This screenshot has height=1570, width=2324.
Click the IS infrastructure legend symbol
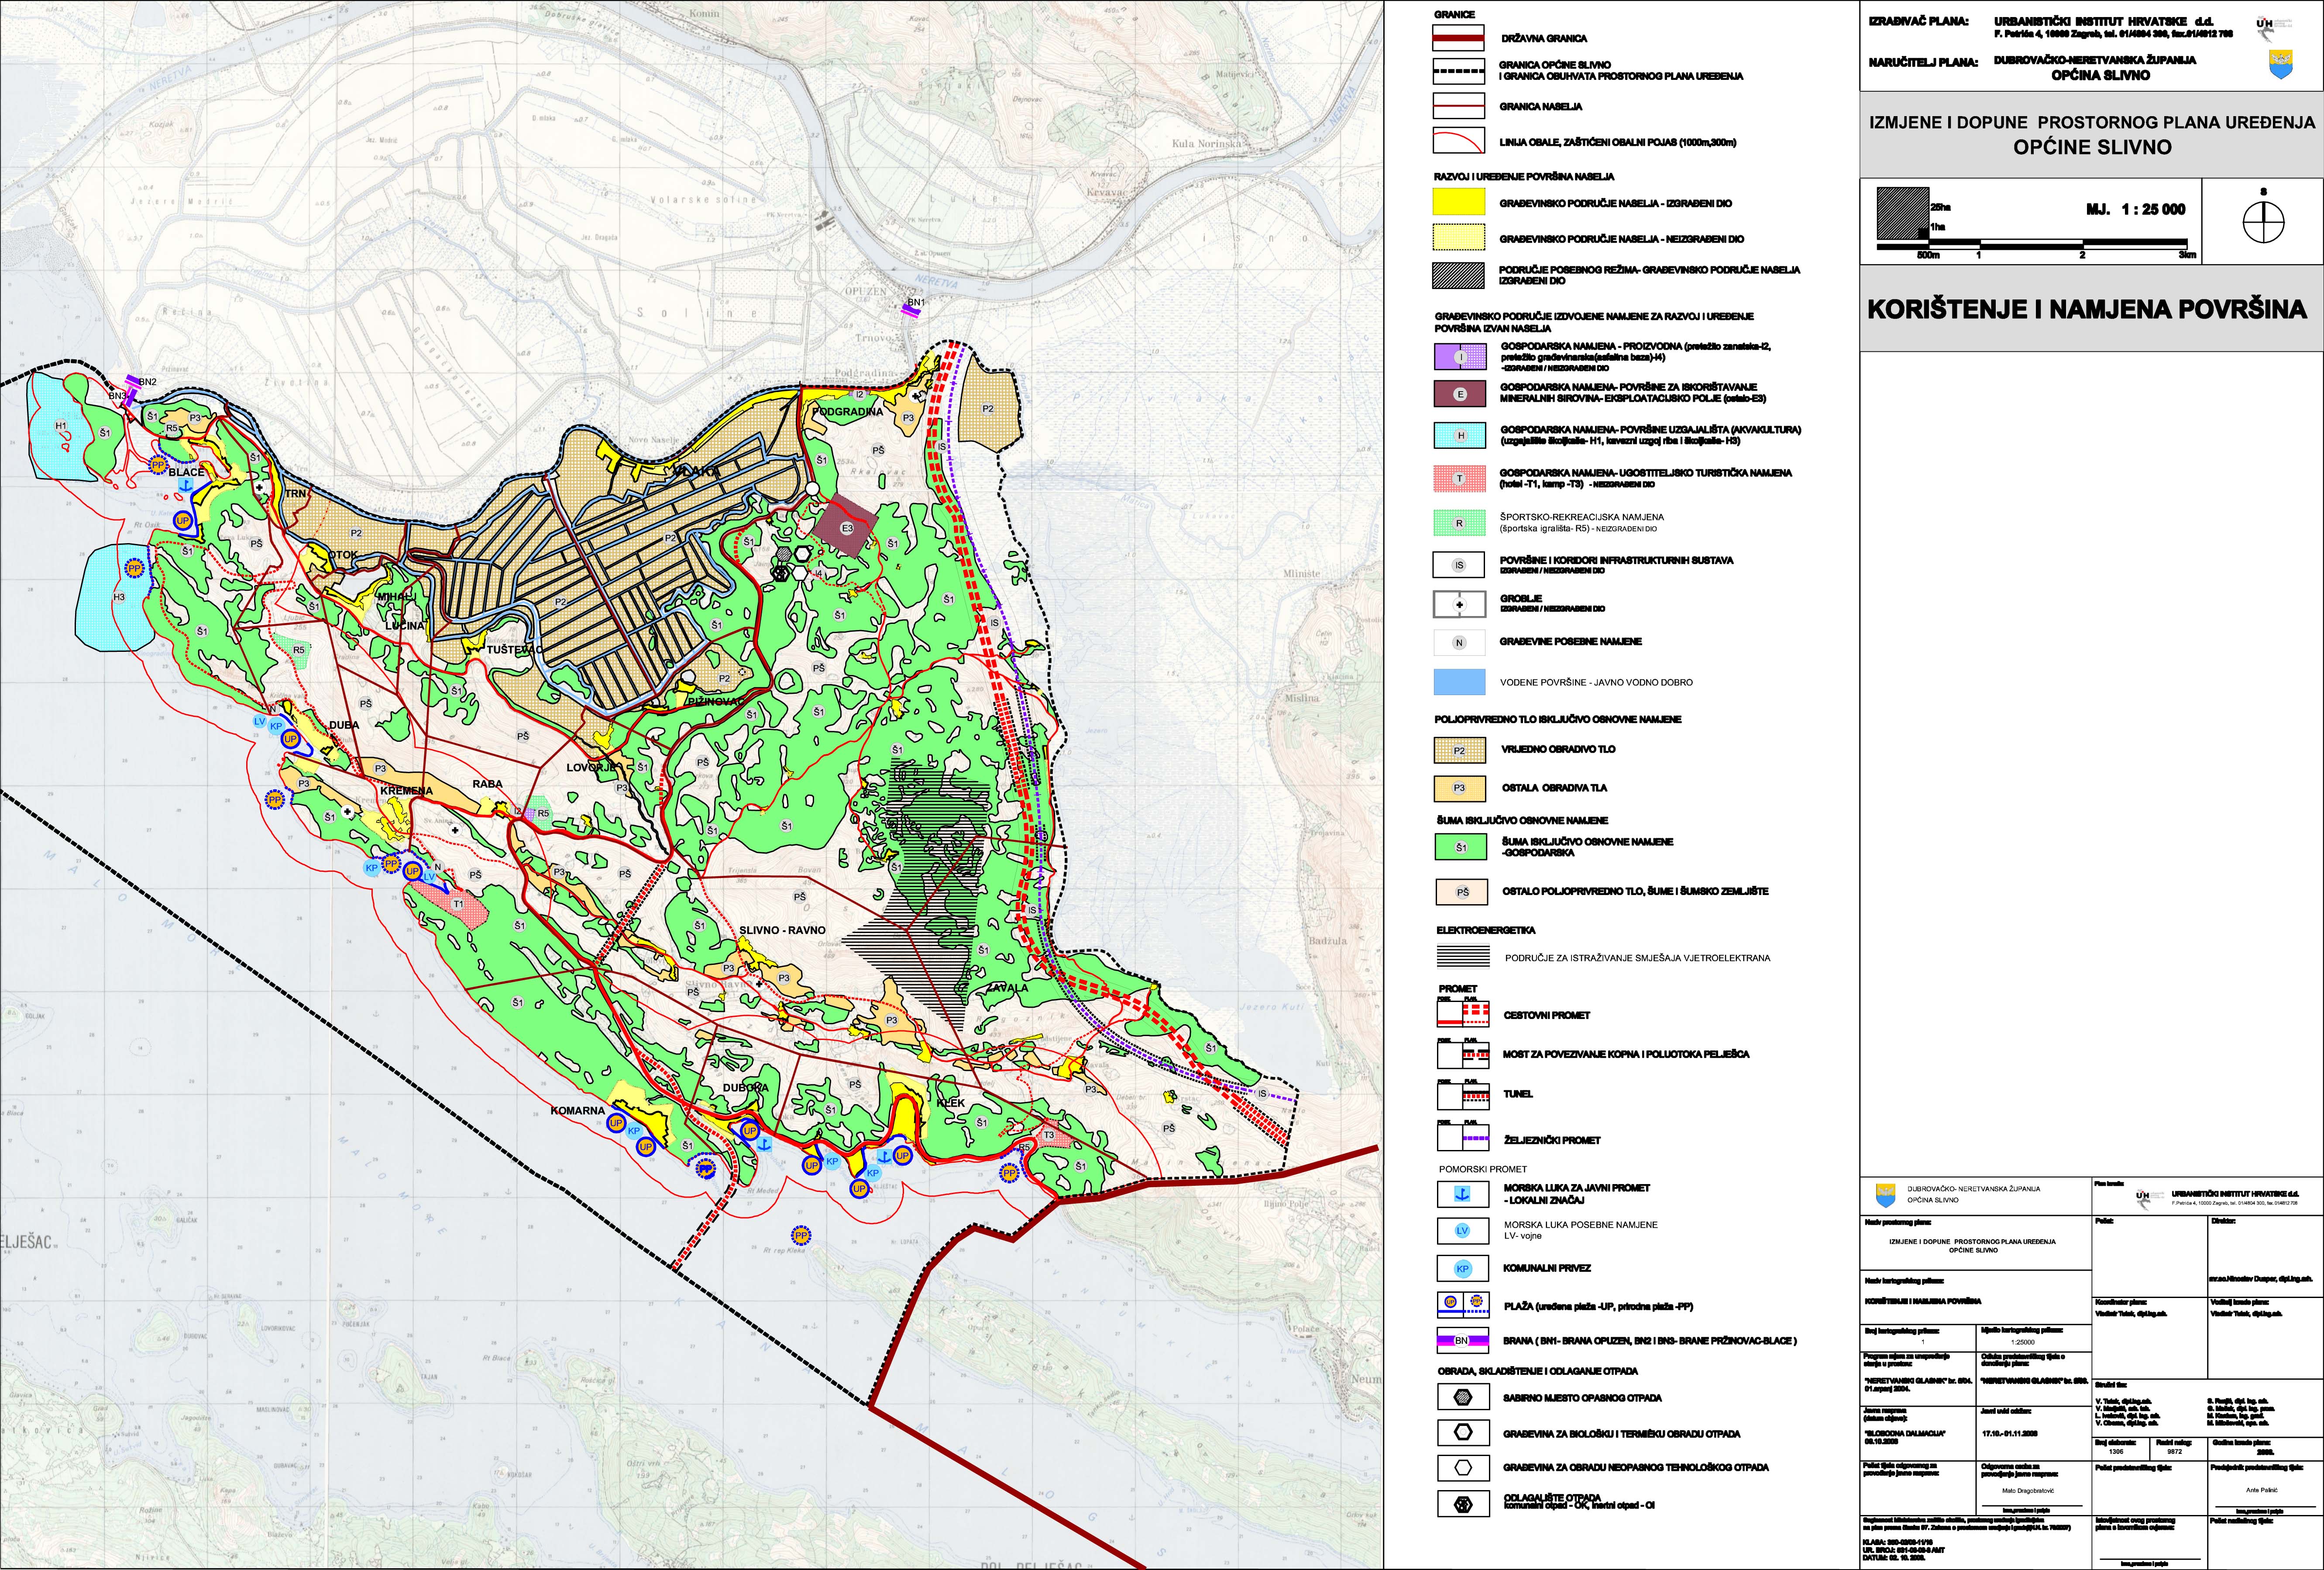[x=1459, y=565]
